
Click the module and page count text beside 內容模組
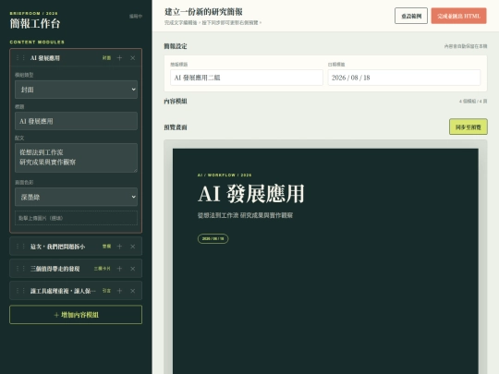(x=473, y=102)
